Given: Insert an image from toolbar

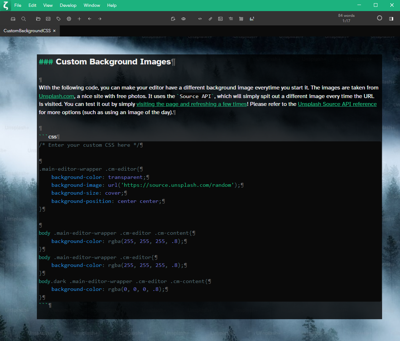Looking at the screenshot, I should (x=220, y=19).
